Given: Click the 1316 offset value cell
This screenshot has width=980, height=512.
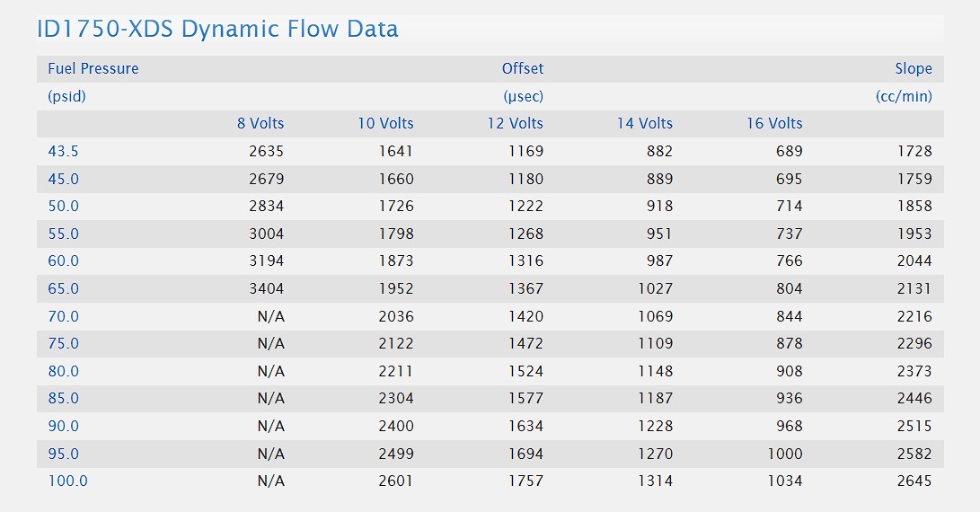Looking at the screenshot, I should coord(525,260).
